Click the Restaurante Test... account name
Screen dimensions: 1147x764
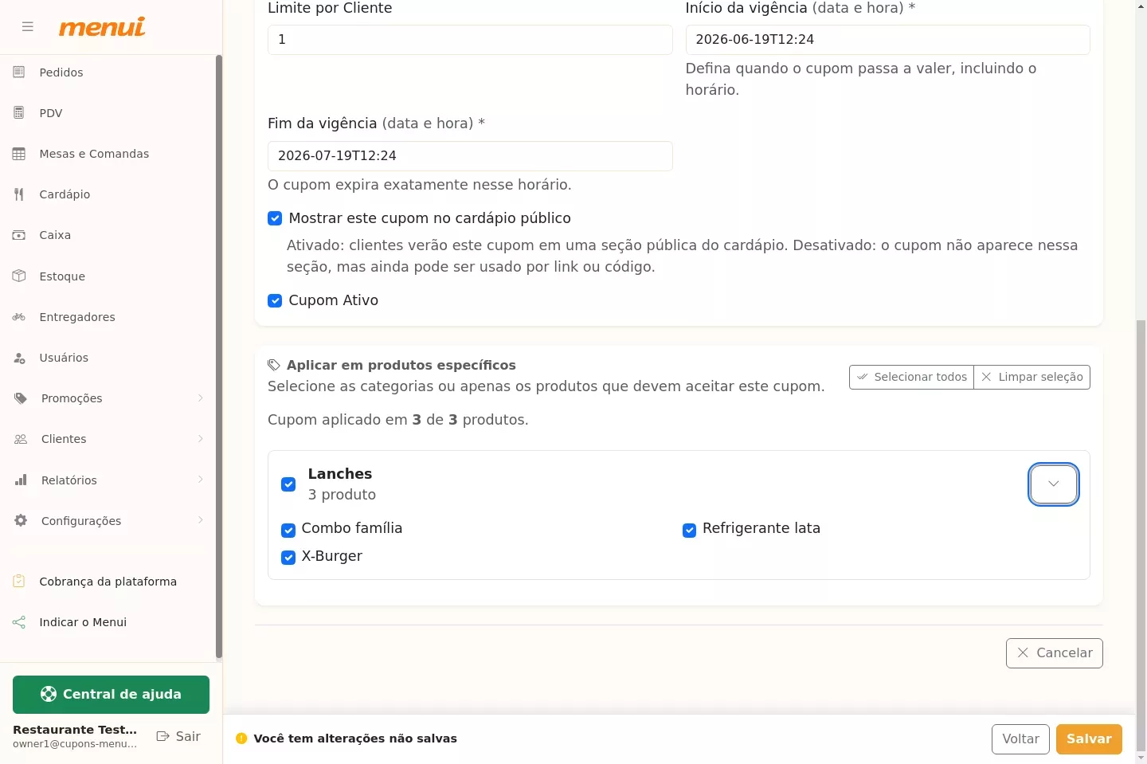click(x=75, y=730)
